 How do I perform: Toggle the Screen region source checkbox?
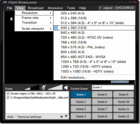coord(8,94)
